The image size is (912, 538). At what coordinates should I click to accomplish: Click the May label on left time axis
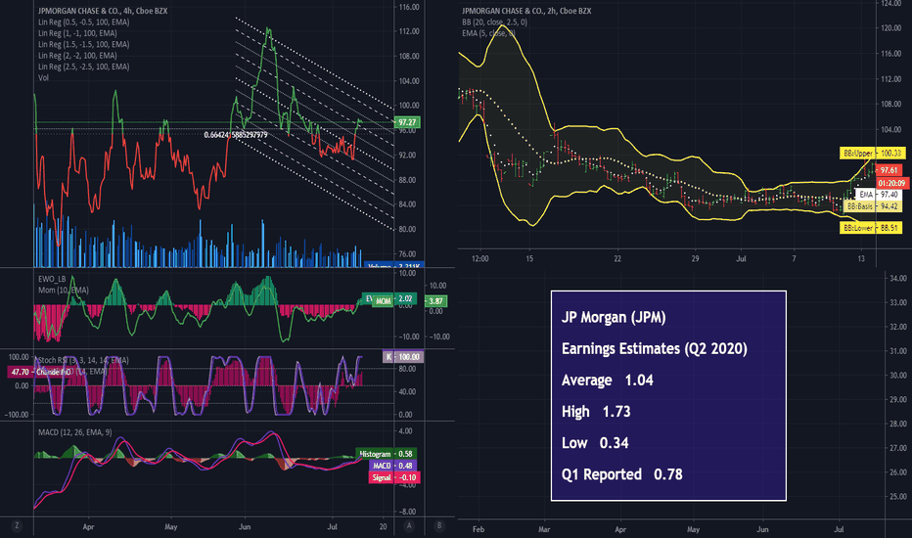tap(170, 527)
